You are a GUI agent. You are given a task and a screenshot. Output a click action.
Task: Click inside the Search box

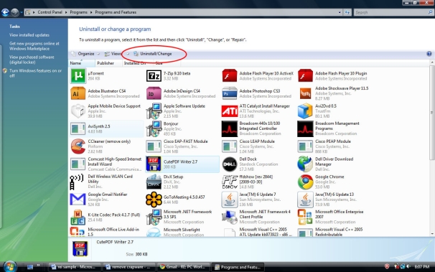[x=391, y=12]
